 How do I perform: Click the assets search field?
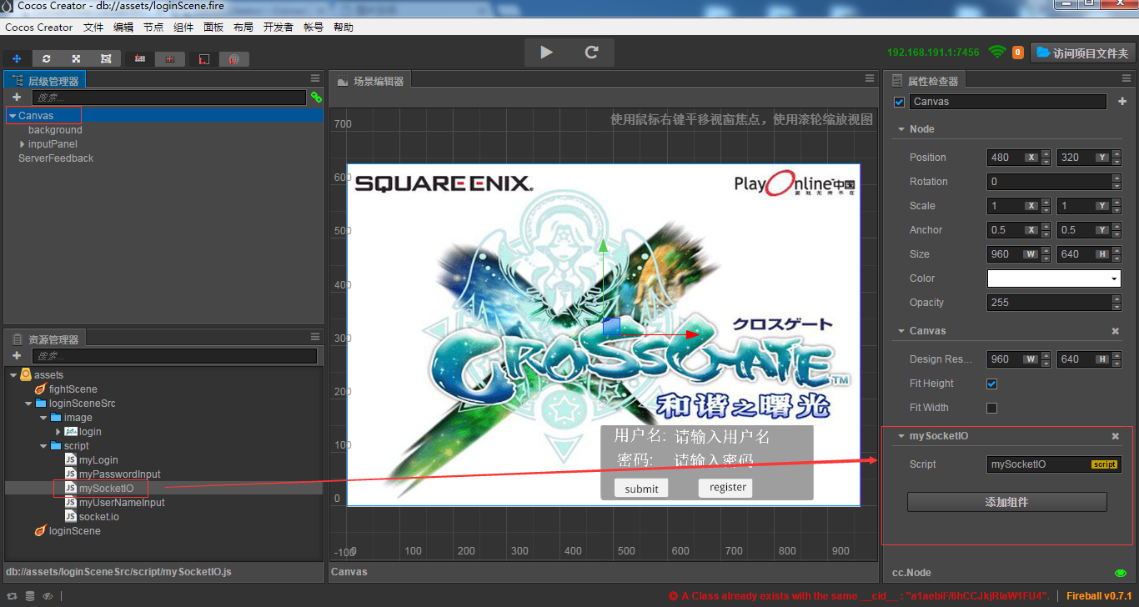[x=174, y=356]
